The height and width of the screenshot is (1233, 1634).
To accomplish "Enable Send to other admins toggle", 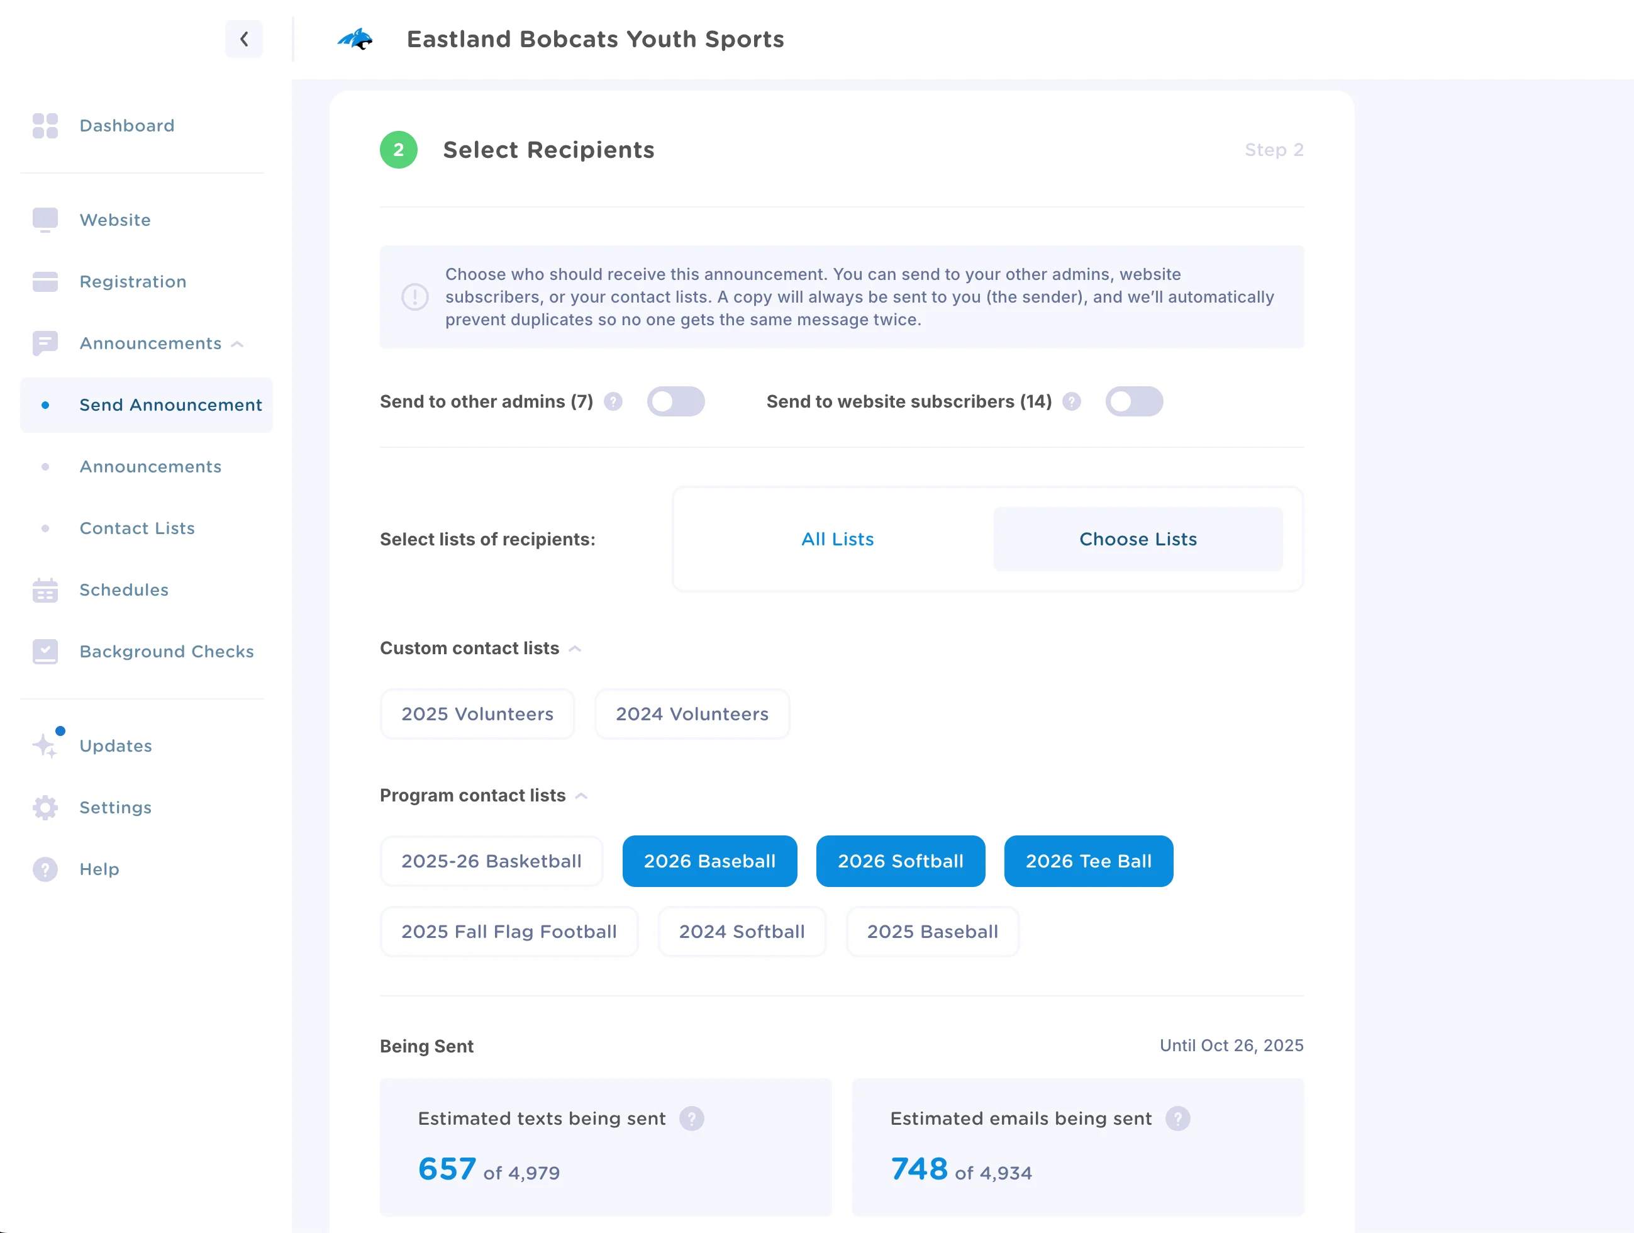I will tap(675, 401).
